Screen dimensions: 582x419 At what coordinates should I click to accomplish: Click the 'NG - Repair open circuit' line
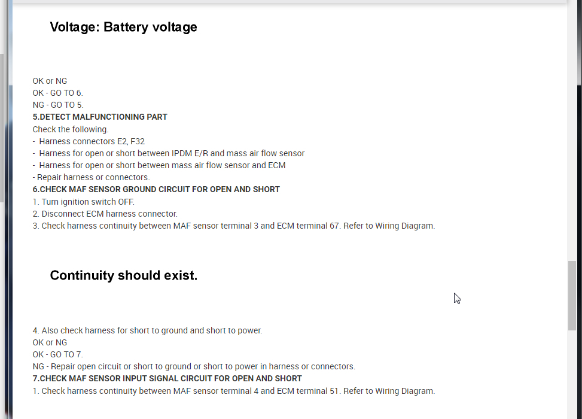194,366
